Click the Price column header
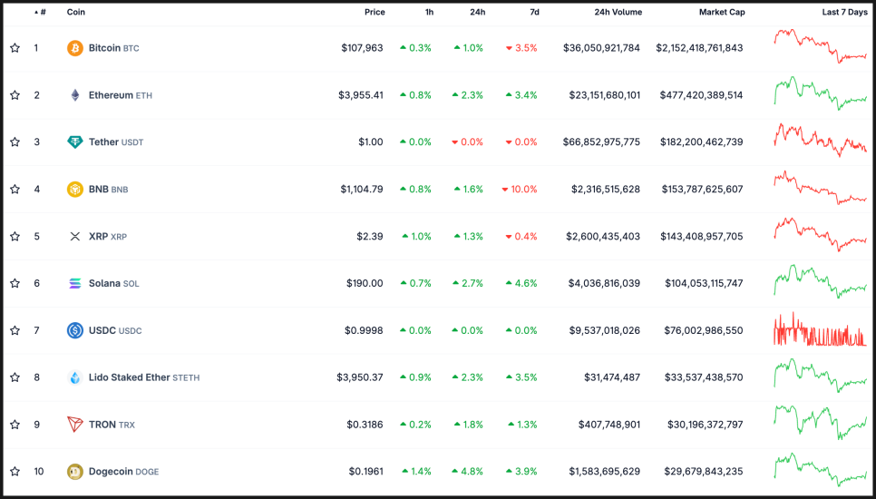 [375, 13]
